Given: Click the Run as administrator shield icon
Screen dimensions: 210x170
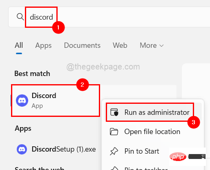Looking at the screenshot, I should click(114, 112).
